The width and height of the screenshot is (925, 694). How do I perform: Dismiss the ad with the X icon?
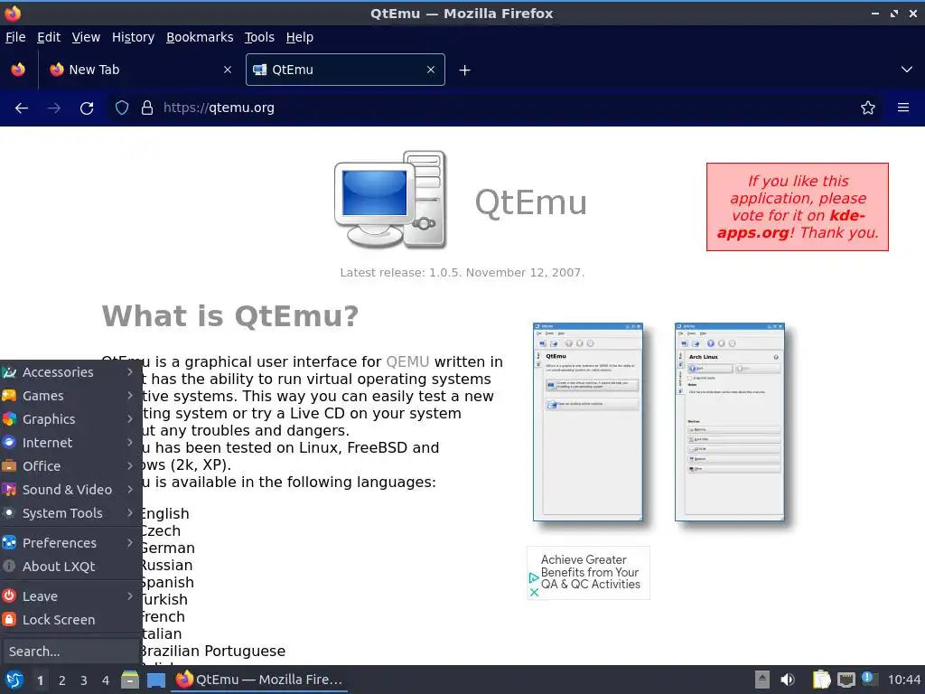534,592
